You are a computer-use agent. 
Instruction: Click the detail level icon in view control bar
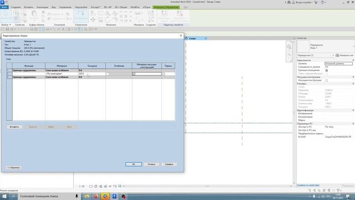(91, 187)
